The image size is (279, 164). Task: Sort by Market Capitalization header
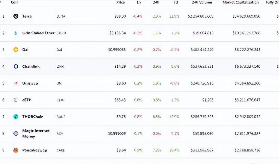click(x=240, y=2)
